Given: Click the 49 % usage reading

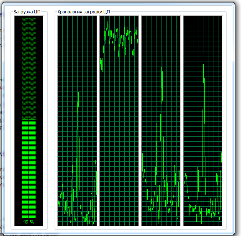Looking at the screenshot, I should pyautogui.click(x=28, y=222).
